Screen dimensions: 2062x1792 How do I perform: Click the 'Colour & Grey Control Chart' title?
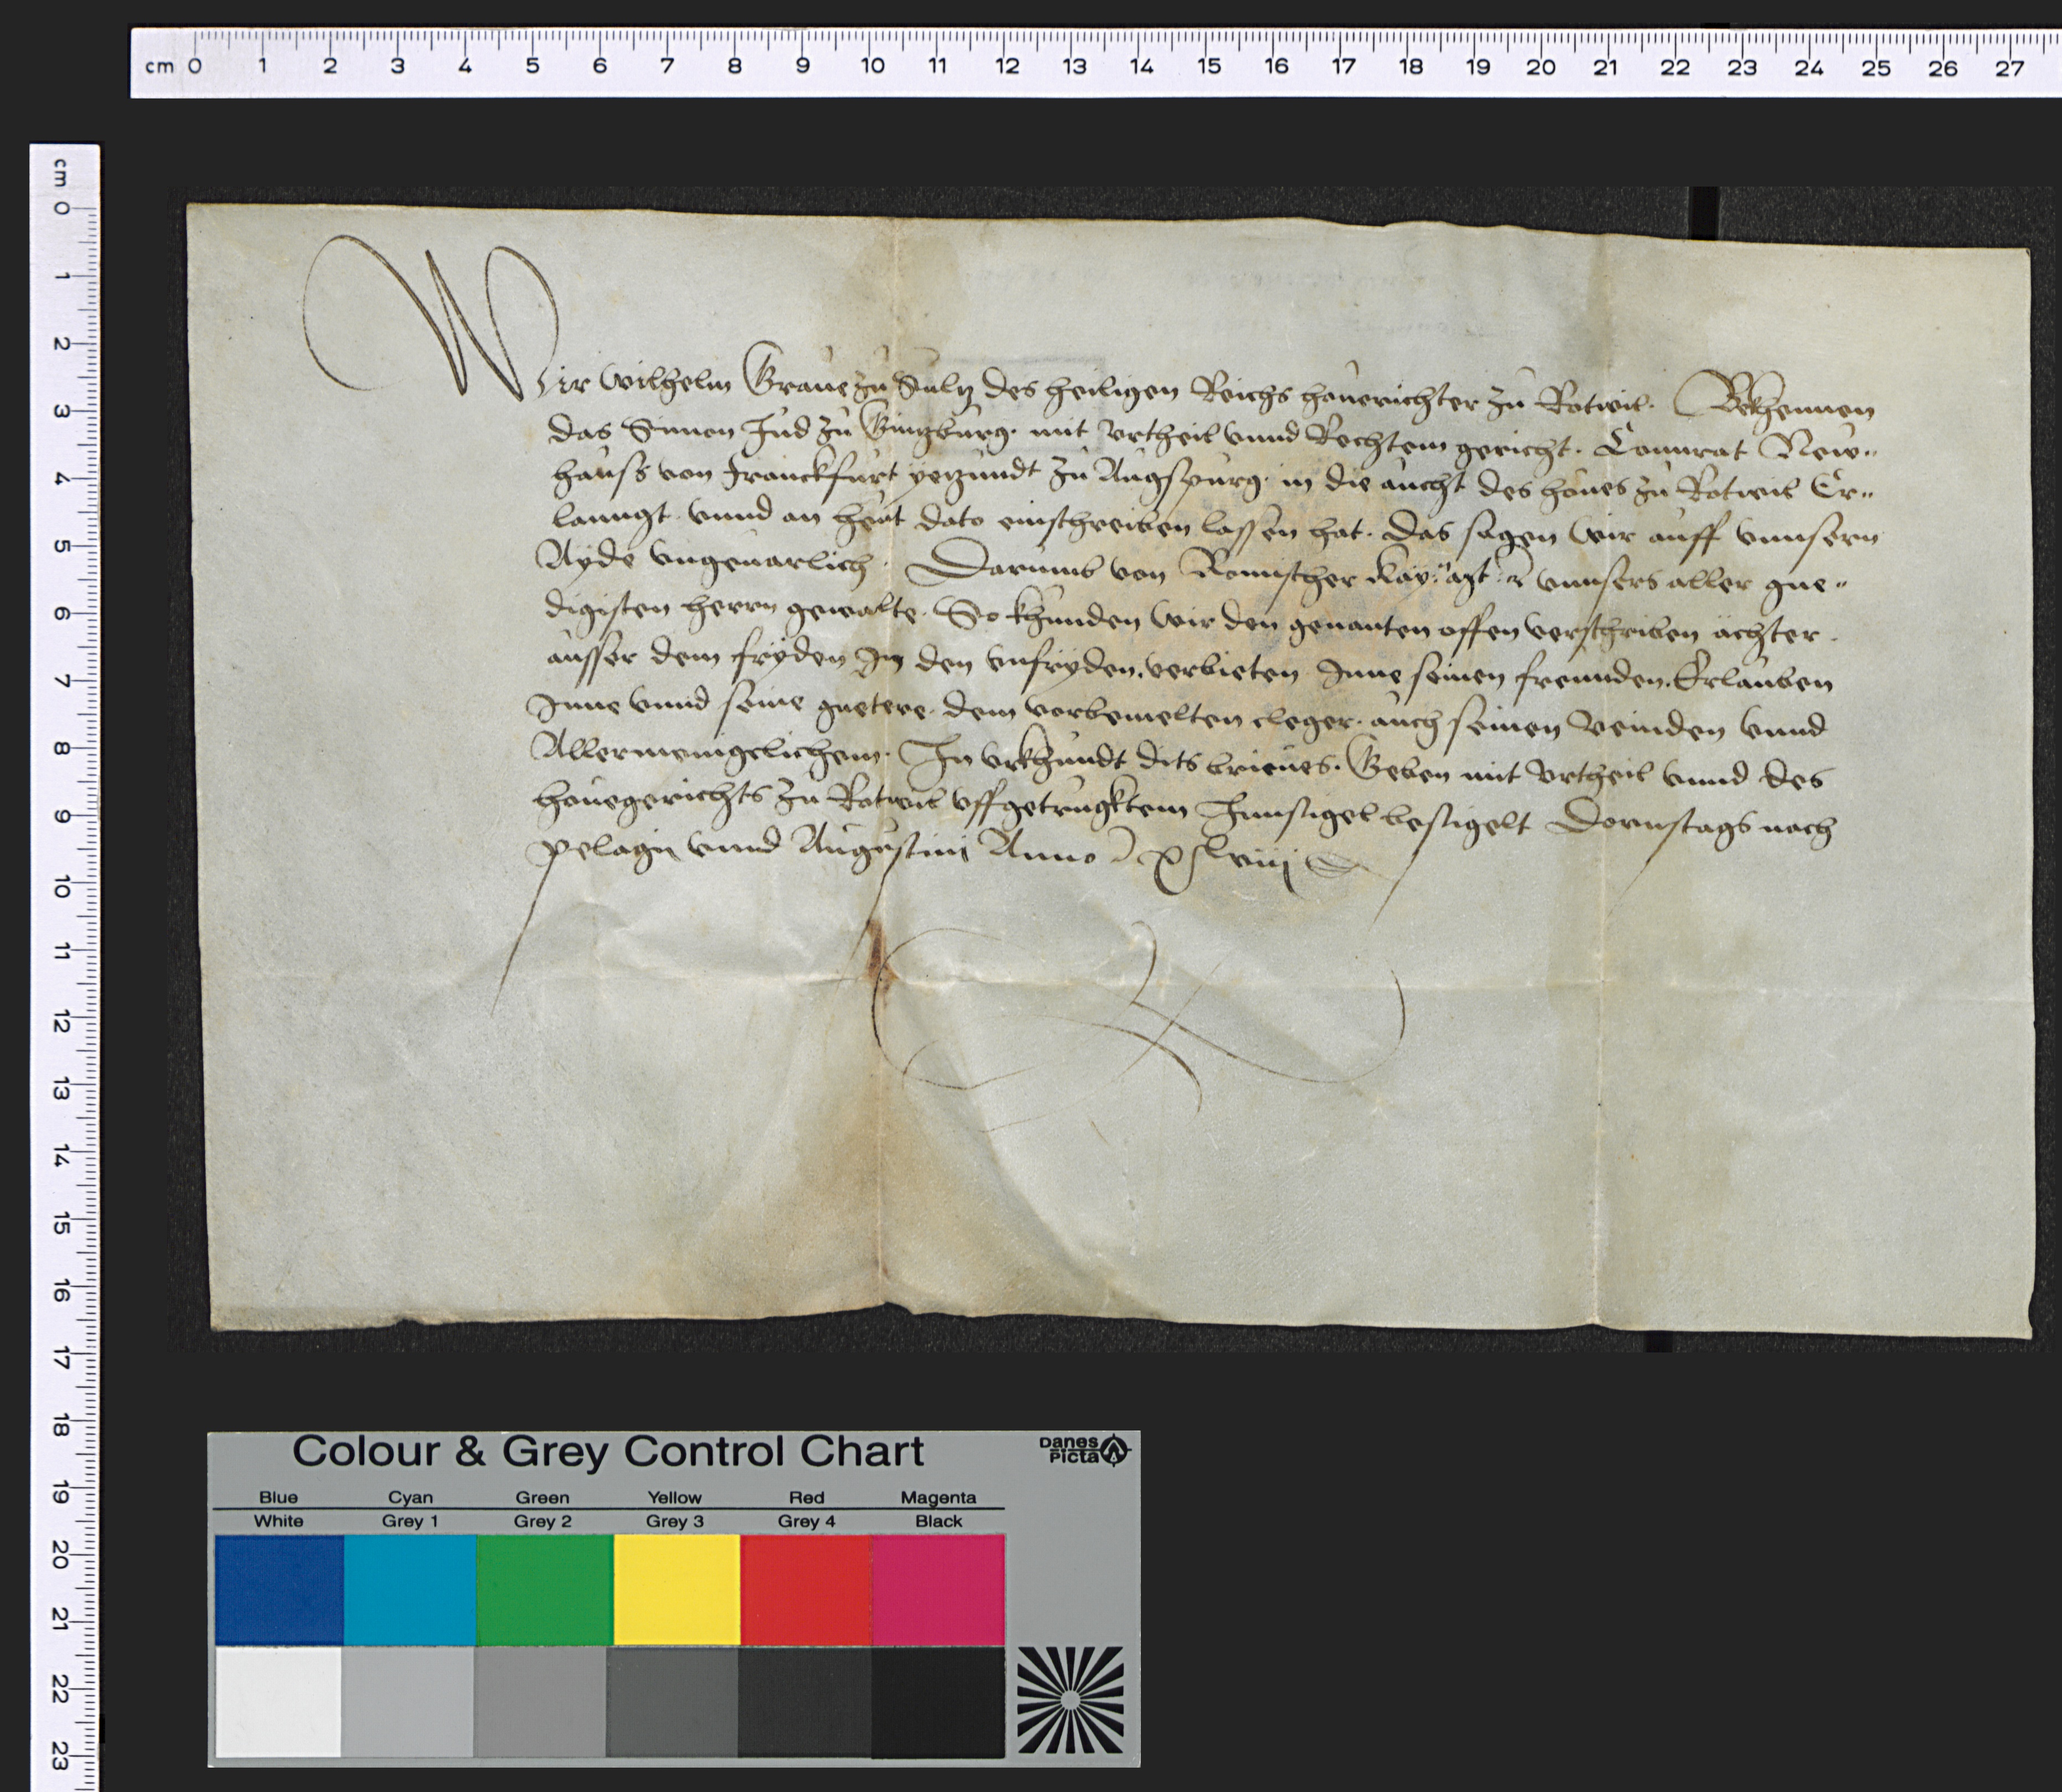coord(608,1451)
